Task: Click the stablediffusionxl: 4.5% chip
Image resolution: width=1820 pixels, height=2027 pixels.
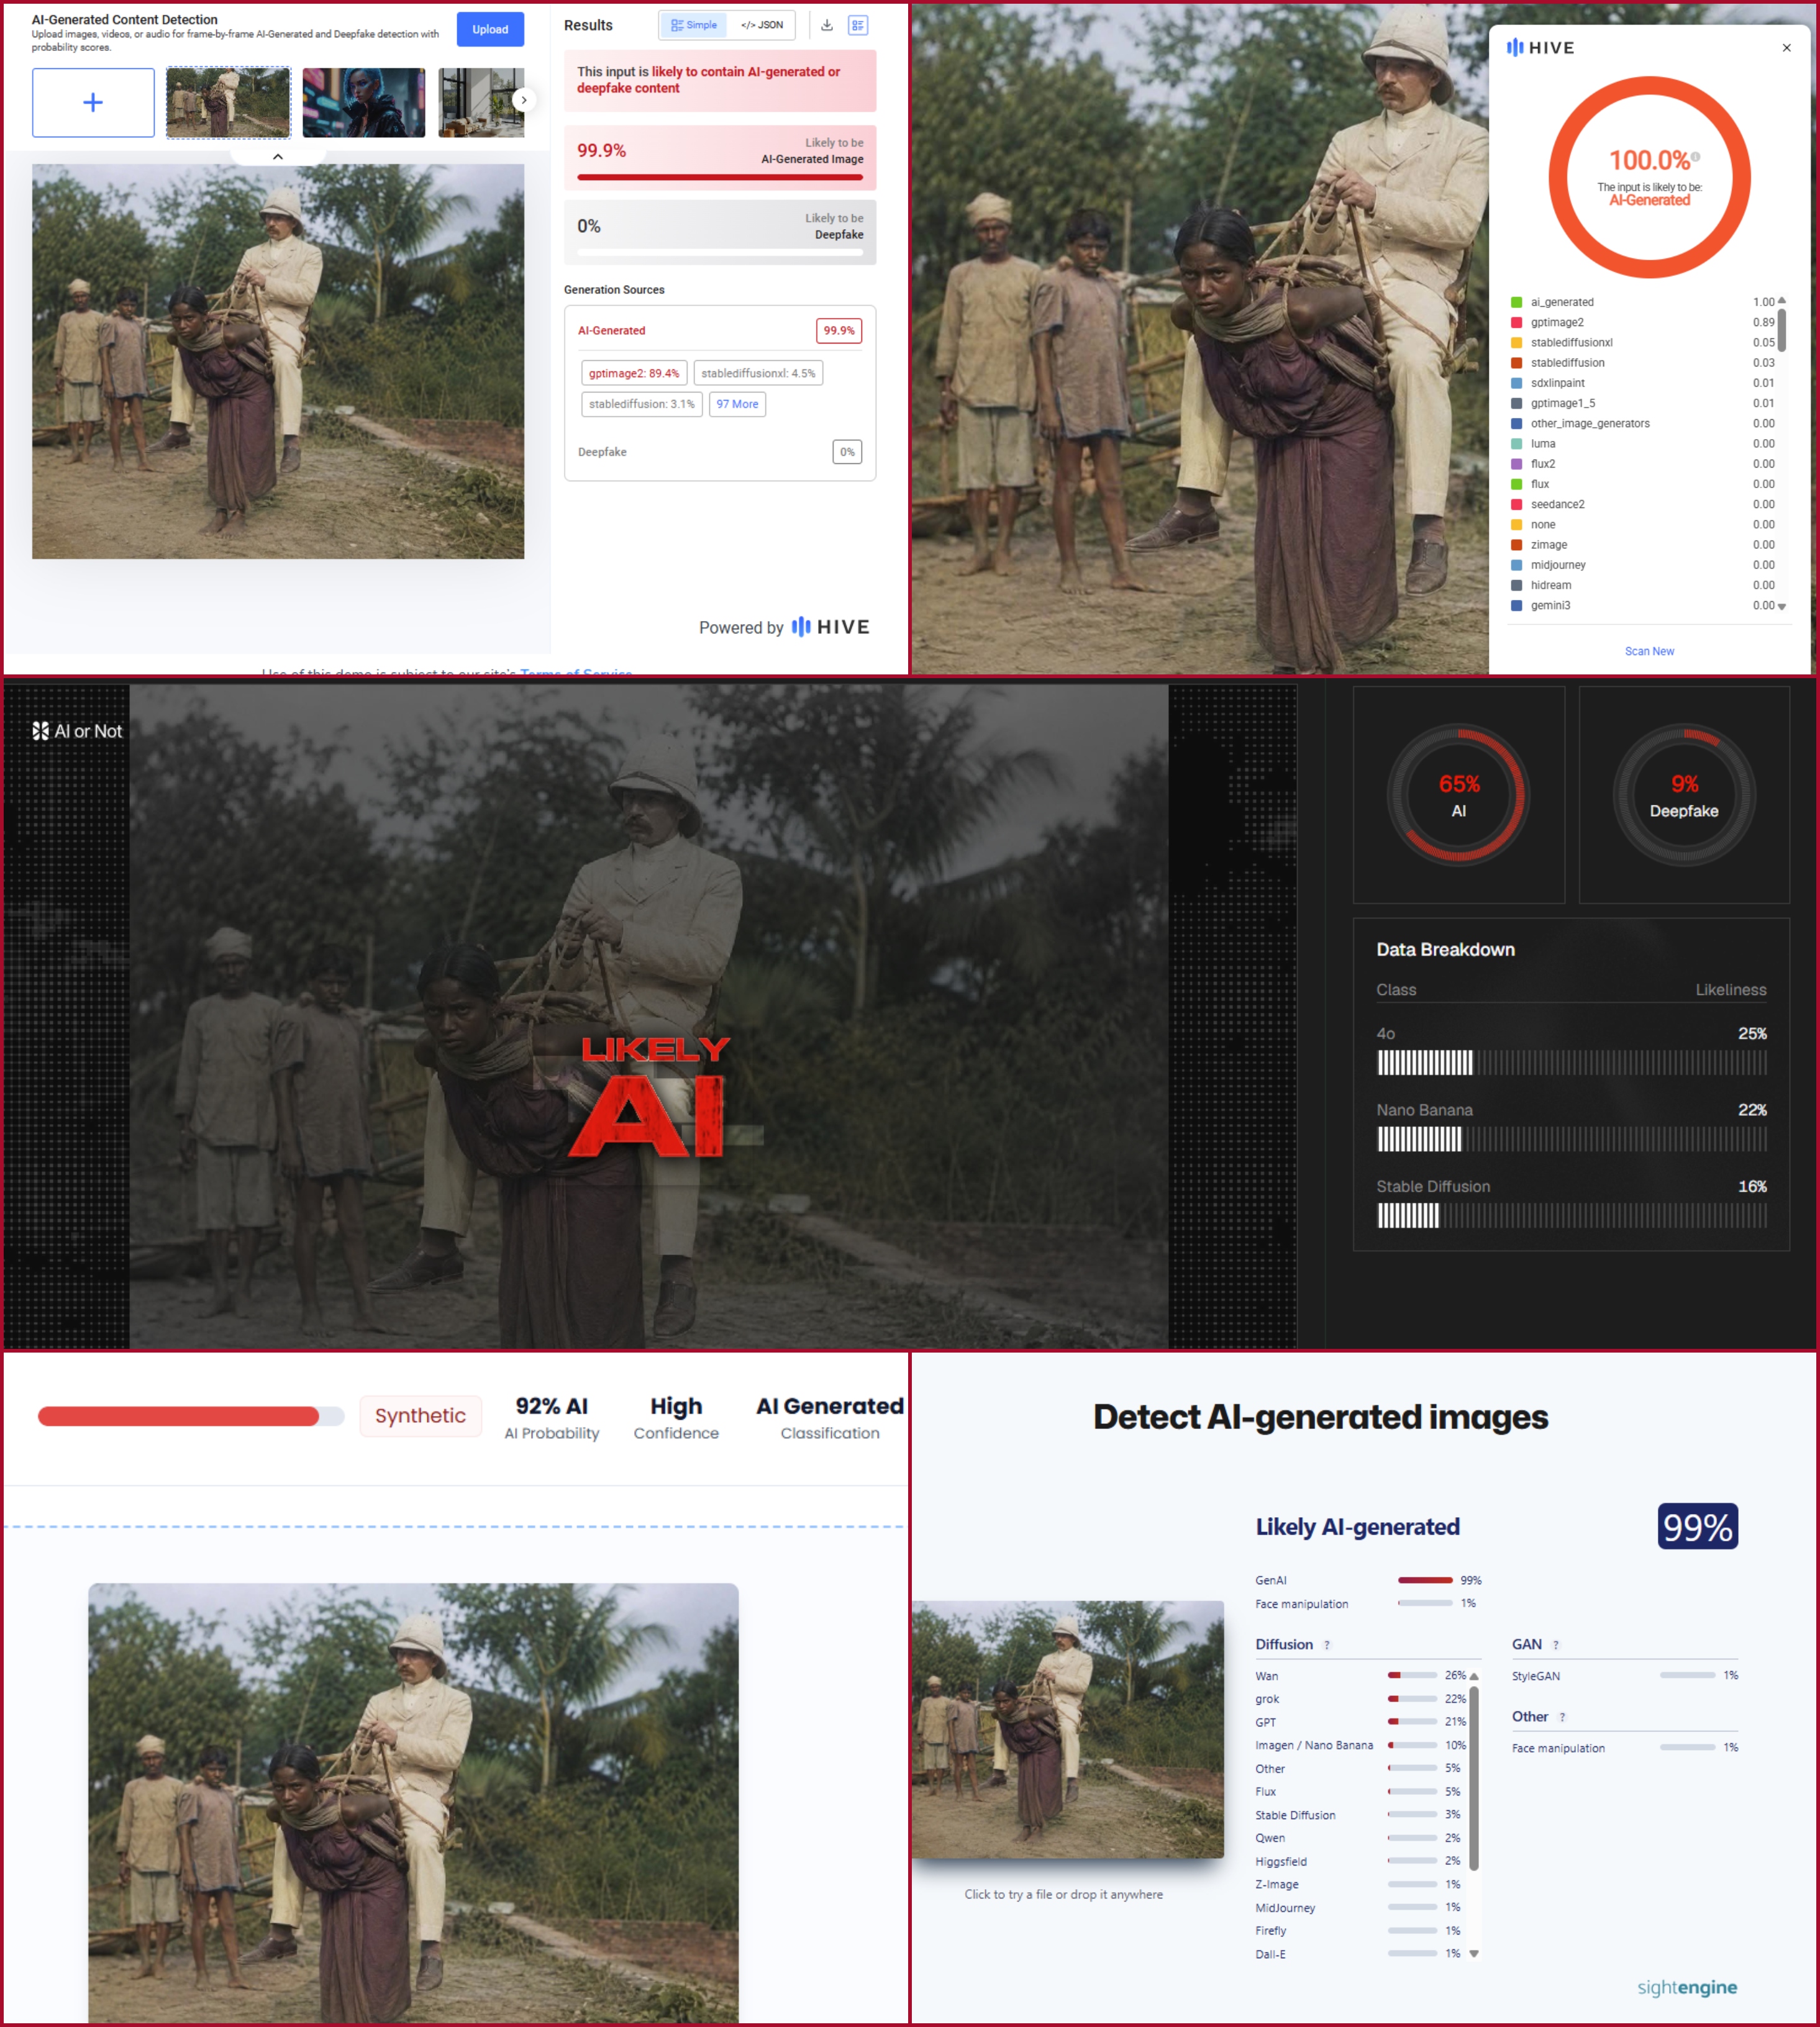Action: pyautogui.click(x=758, y=373)
